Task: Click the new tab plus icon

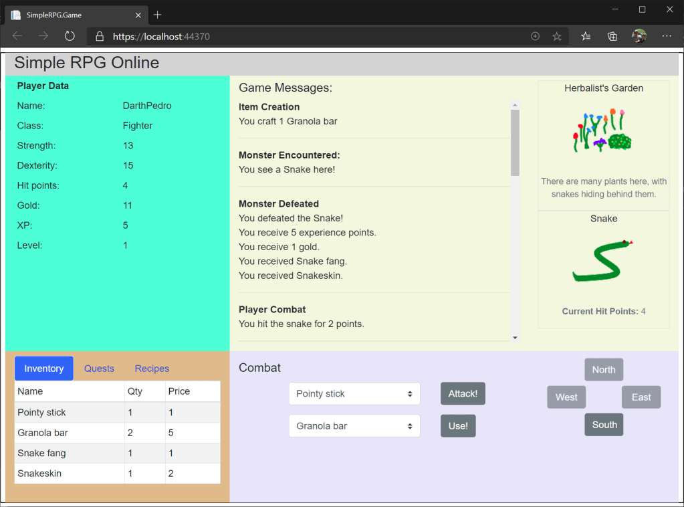Action: tap(158, 15)
